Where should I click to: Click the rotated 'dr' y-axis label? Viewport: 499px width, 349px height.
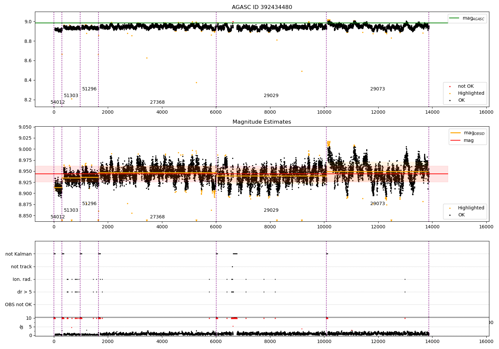(22, 327)
